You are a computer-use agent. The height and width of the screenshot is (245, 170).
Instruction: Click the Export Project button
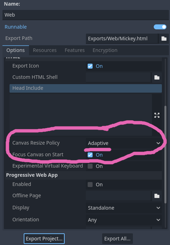tap(44, 239)
